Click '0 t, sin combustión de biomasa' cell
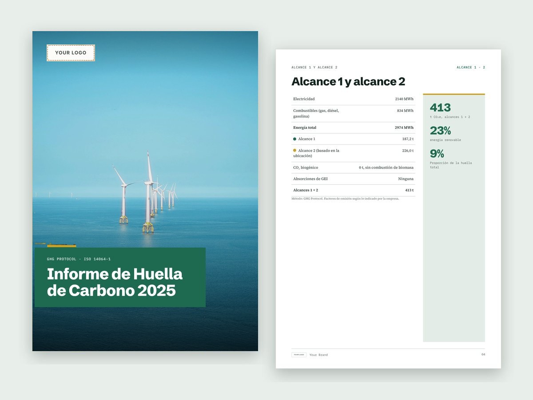533x400 pixels. pos(386,168)
